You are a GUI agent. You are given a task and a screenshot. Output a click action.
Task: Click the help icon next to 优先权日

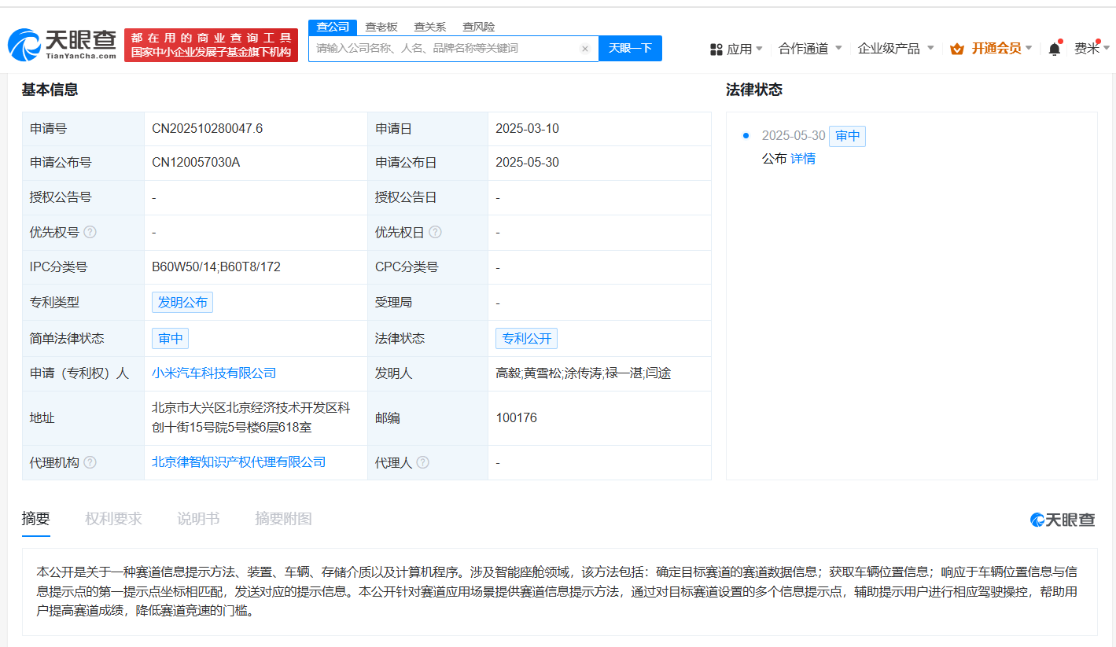click(x=435, y=232)
